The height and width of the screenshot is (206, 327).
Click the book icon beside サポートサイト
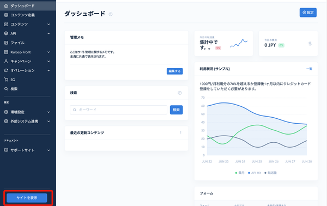tap(6, 150)
